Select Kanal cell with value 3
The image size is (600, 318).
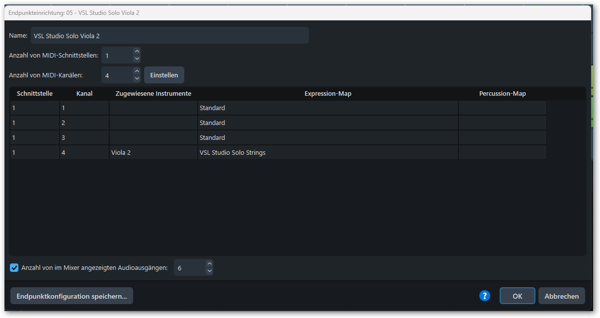[84, 137]
